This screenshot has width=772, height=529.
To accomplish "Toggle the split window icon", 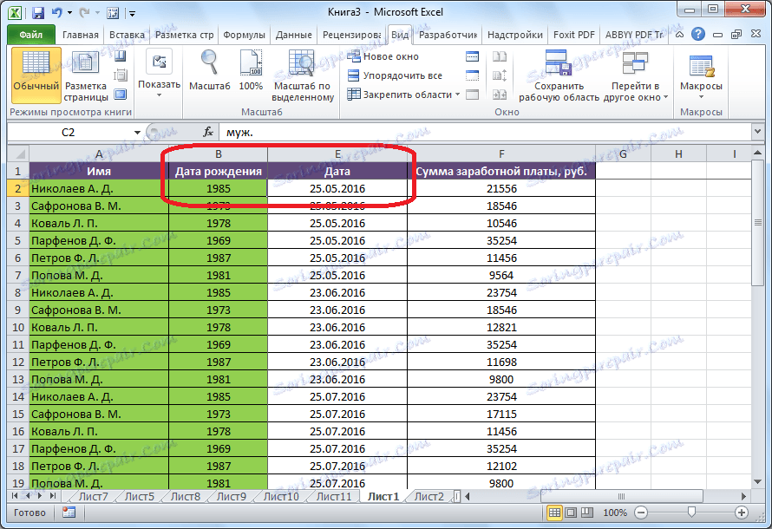I will pyautogui.click(x=472, y=56).
